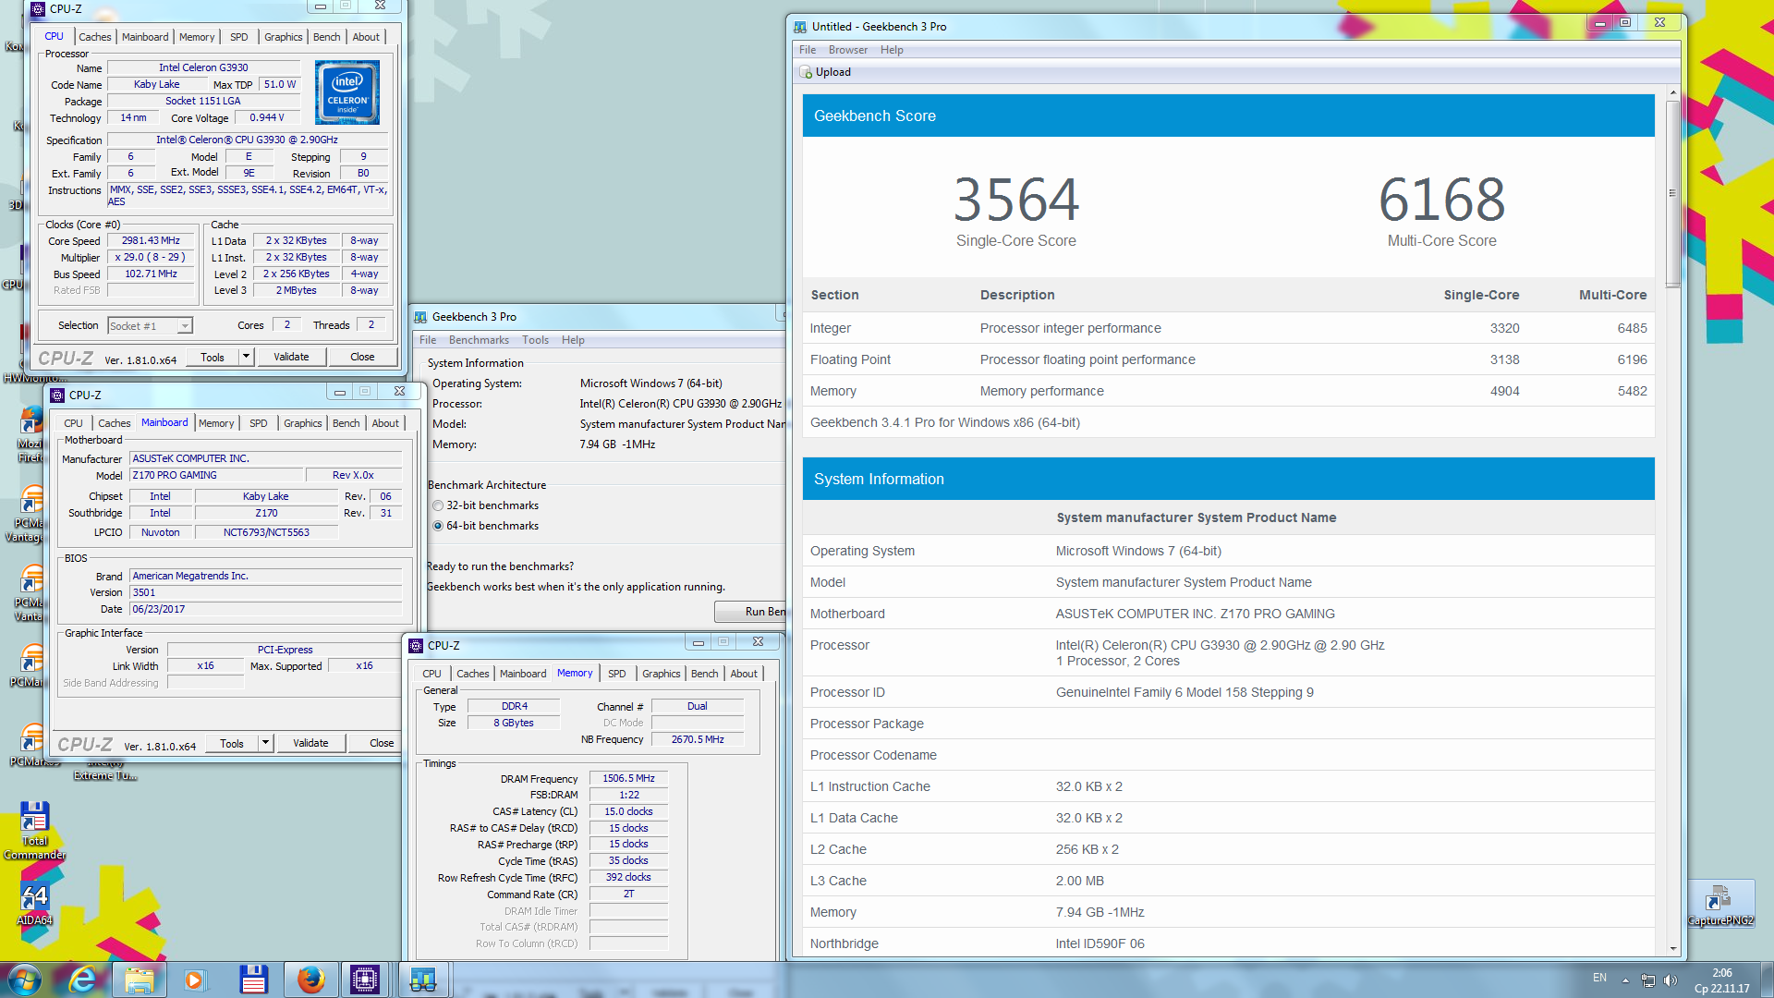Click the Geekbench 3 Pro launcher window icon

point(420,316)
